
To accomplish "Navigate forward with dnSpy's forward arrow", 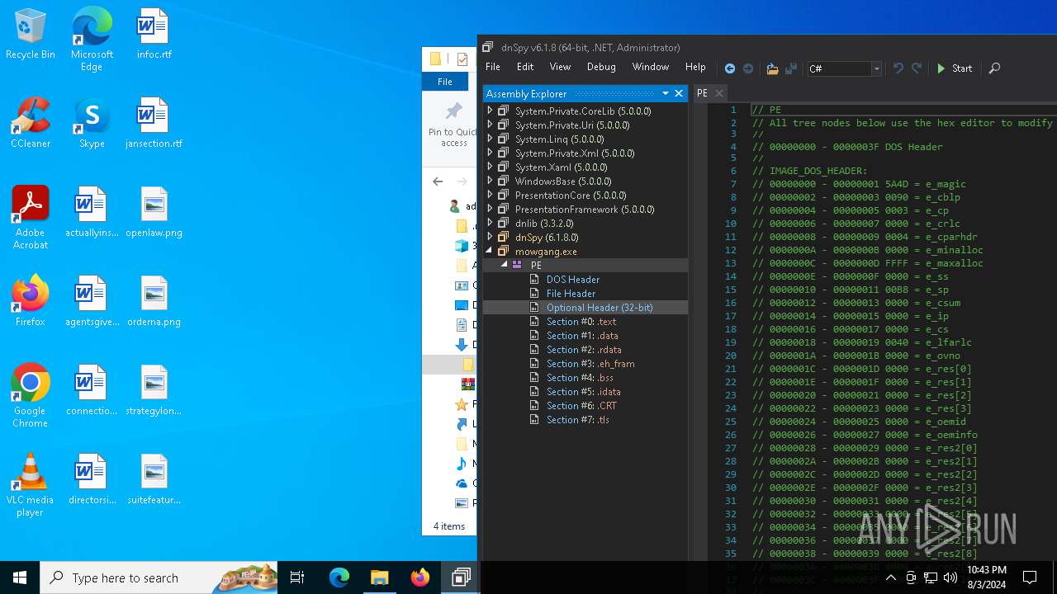I will [x=748, y=68].
